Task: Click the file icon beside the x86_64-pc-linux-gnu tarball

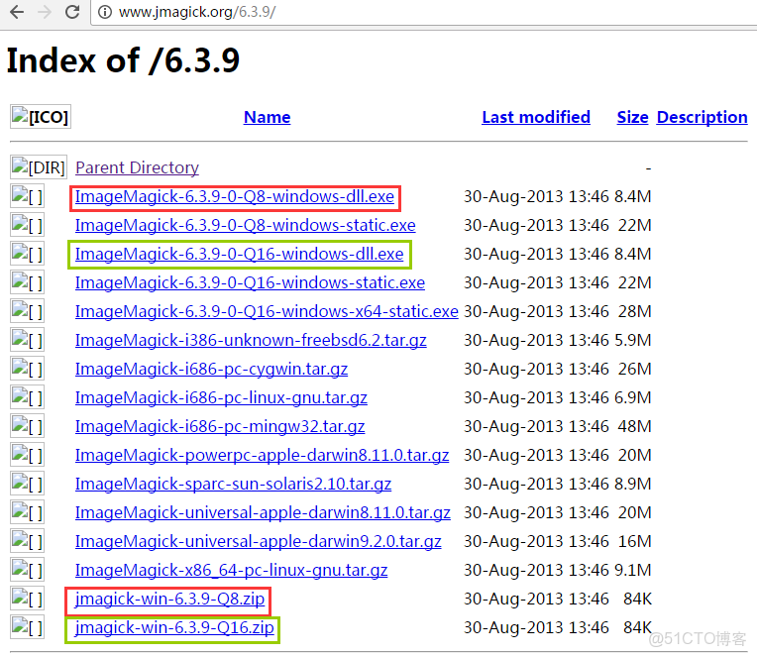Action: [x=27, y=570]
